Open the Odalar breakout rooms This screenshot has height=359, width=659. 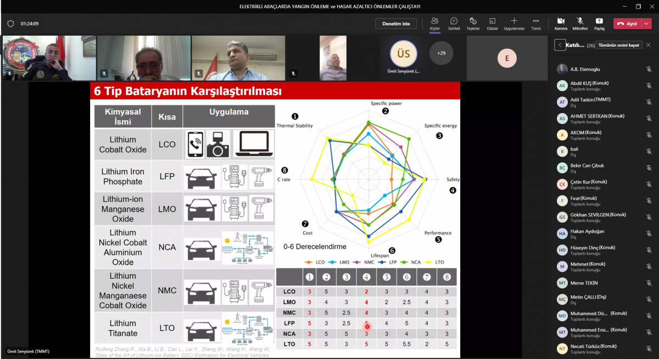pyautogui.click(x=492, y=24)
